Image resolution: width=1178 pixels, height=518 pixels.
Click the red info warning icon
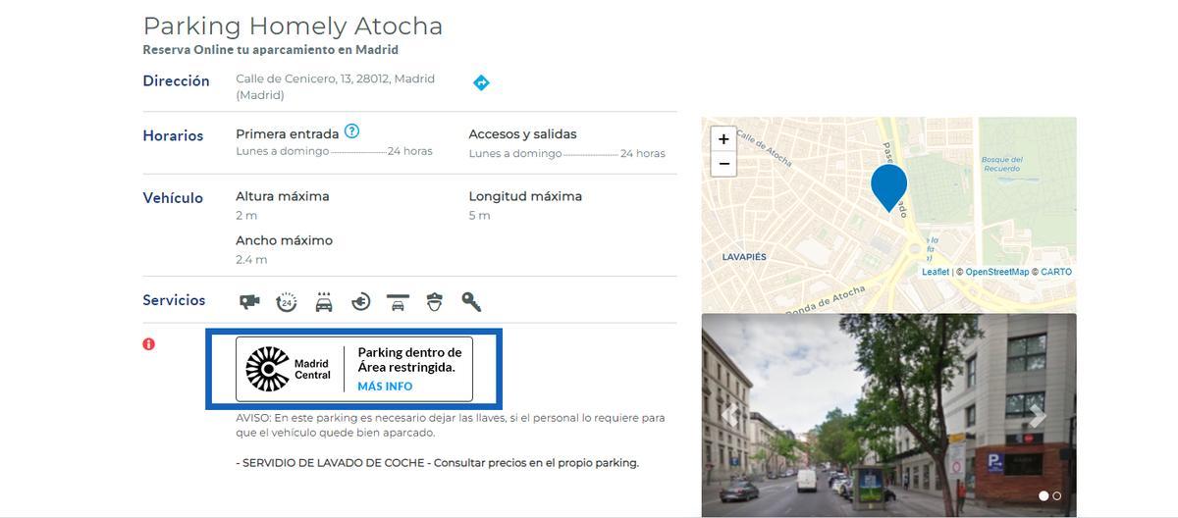tap(148, 344)
